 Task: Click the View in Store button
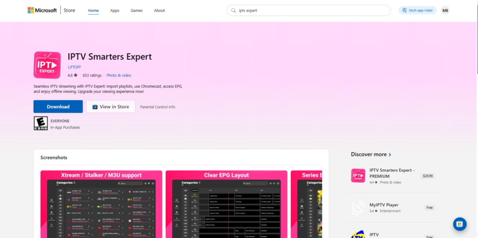pos(111,107)
